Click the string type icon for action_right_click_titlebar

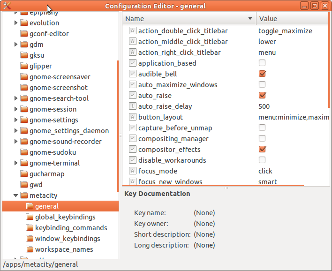pos(133,53)
